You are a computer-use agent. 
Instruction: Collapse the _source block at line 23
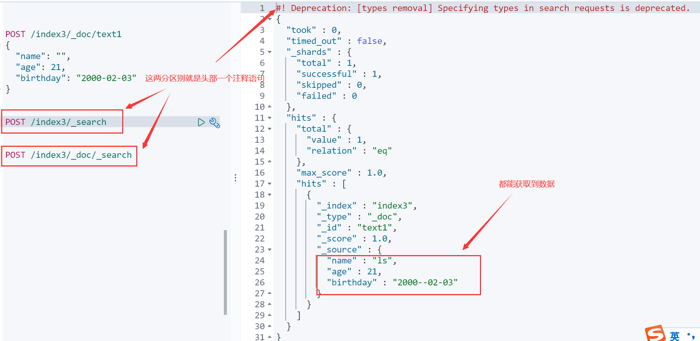coord(270,250)
